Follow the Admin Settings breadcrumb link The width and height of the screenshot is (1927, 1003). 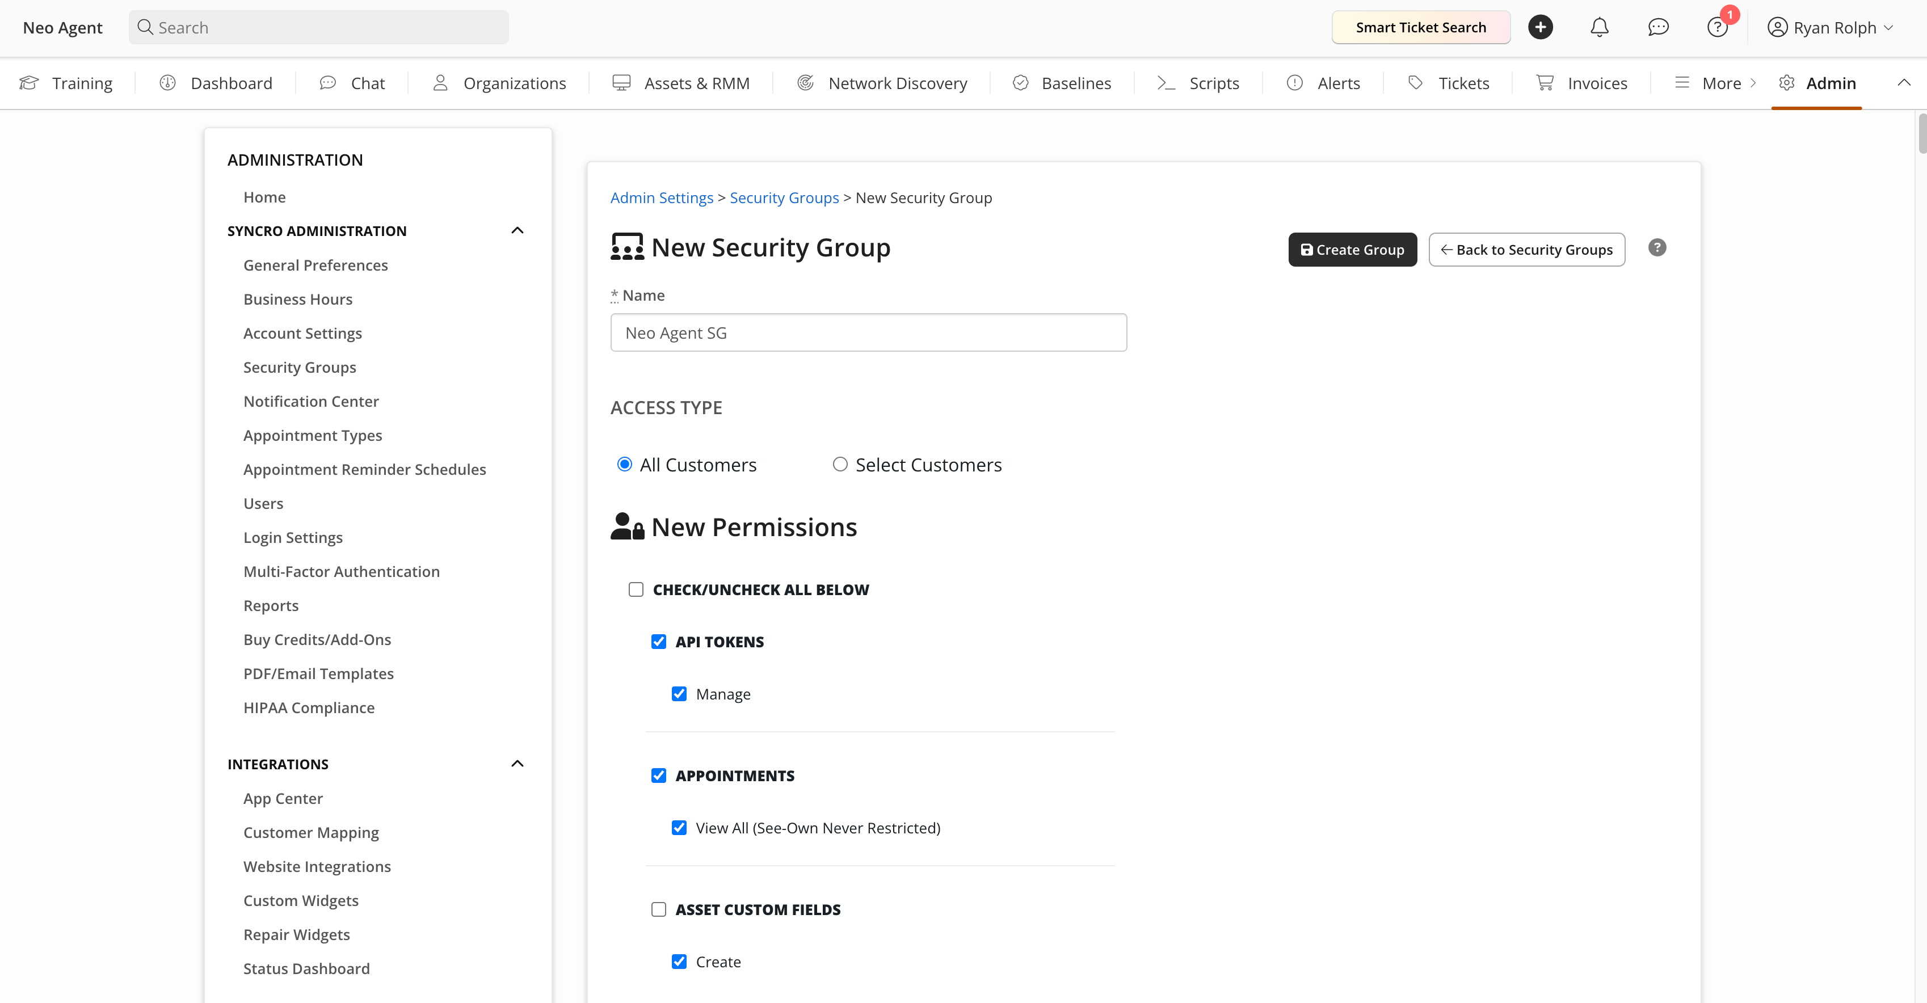[662, 197]
